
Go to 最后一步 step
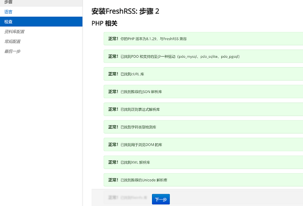coord(41,51)
